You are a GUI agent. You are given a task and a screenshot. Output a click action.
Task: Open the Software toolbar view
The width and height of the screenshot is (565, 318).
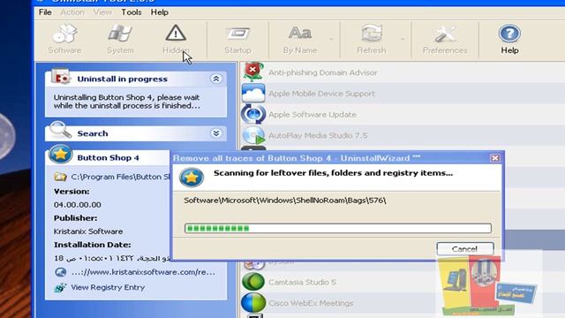[64, 39]
